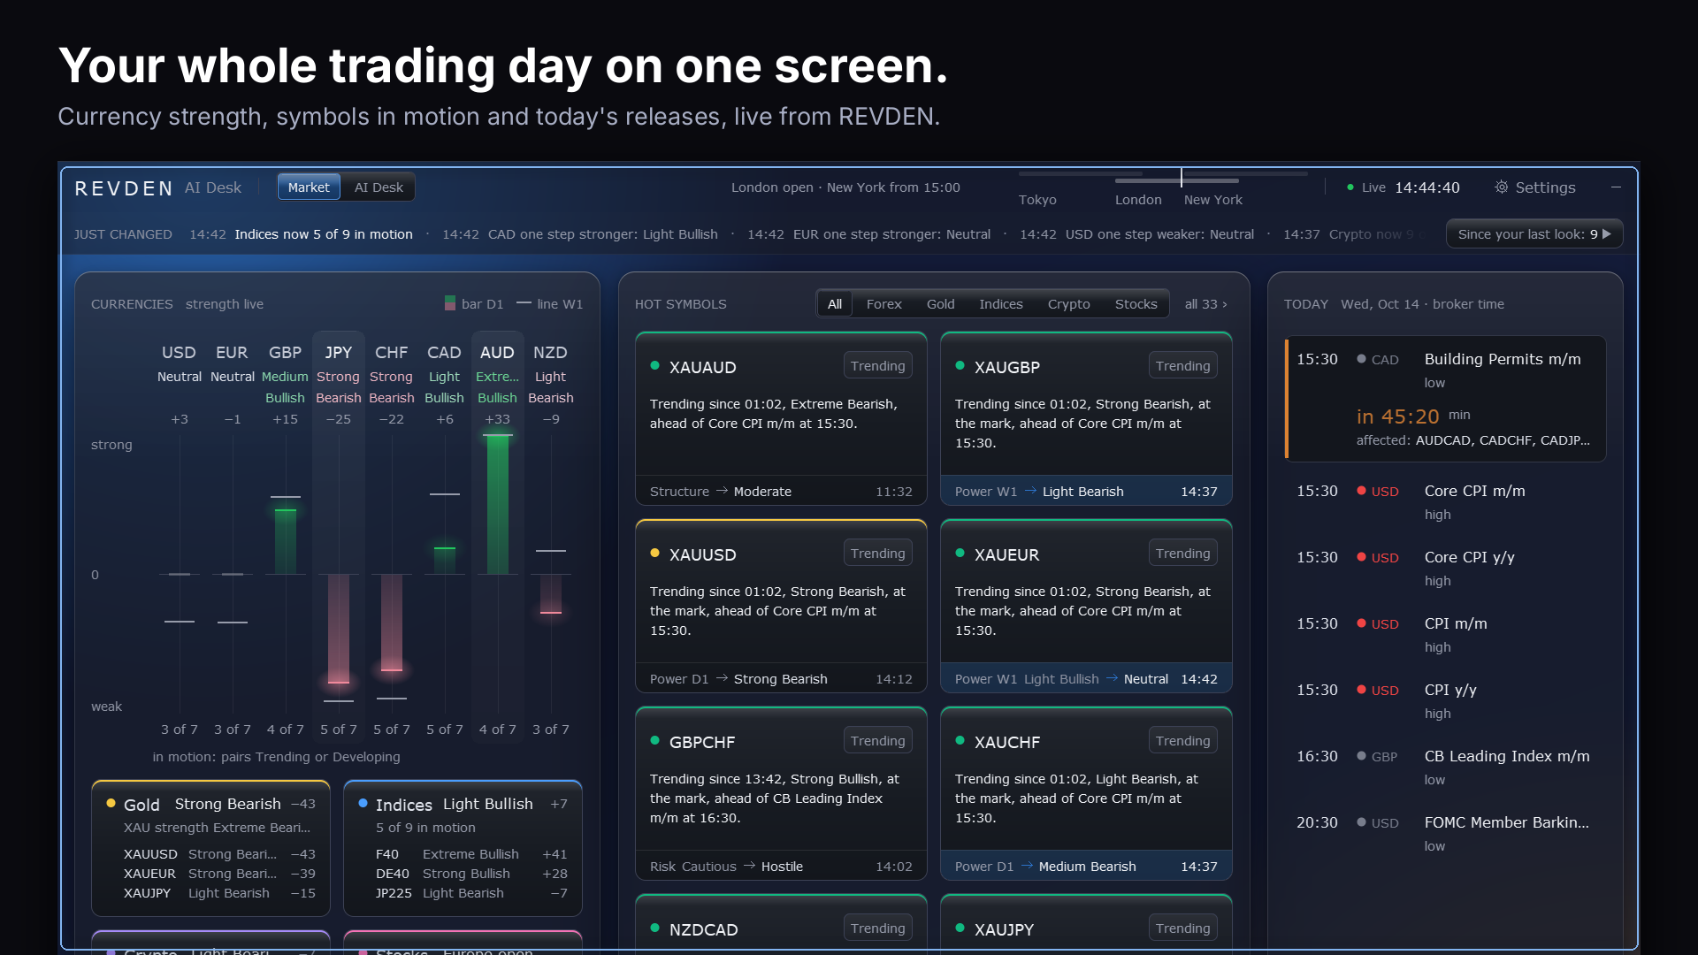
Task: Open the Building Permits m/m event
Action: click(x=1446, y=399)
